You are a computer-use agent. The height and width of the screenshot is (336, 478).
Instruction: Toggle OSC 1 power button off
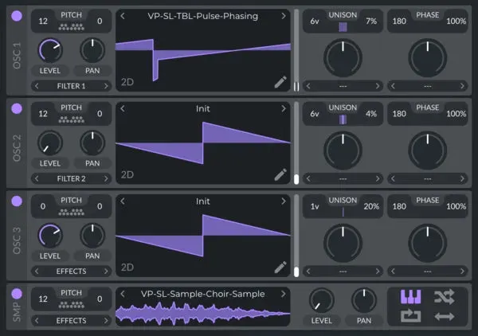point(17,16)
